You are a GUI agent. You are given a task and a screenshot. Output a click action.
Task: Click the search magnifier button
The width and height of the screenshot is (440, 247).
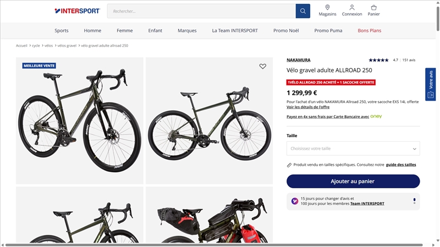(x=302, y=11)
